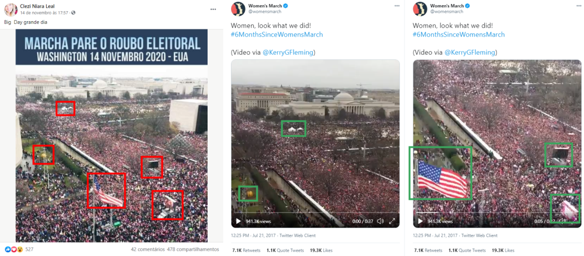This screenshot has width=584, height=256.
Task: View 19.3K Likes on right tweet
Action: pos(503,250)
